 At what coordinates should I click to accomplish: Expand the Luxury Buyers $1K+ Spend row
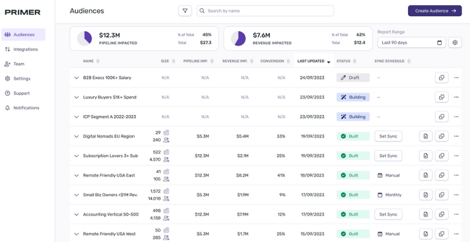77,97
